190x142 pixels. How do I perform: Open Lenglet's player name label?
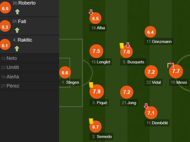click(x=101, y=62)
